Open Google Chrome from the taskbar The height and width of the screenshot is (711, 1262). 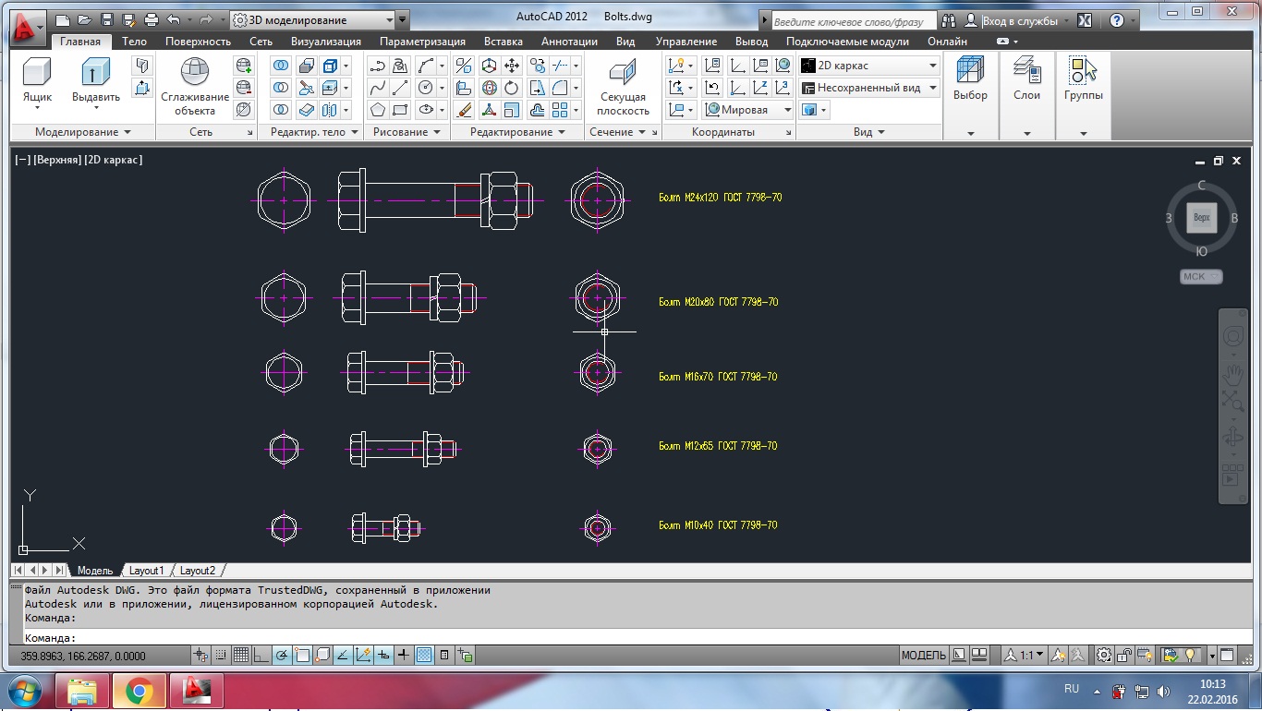tap(140, 691)
